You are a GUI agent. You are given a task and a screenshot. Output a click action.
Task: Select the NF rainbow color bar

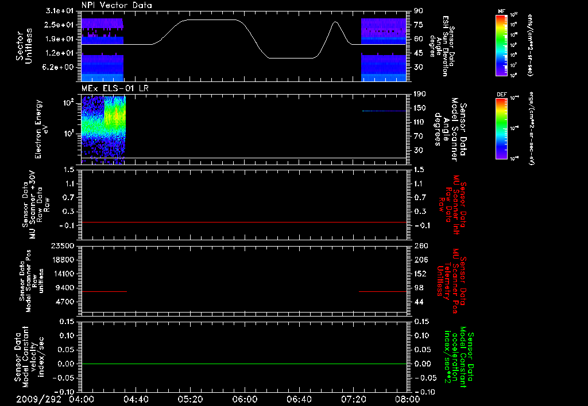[502, 45]
